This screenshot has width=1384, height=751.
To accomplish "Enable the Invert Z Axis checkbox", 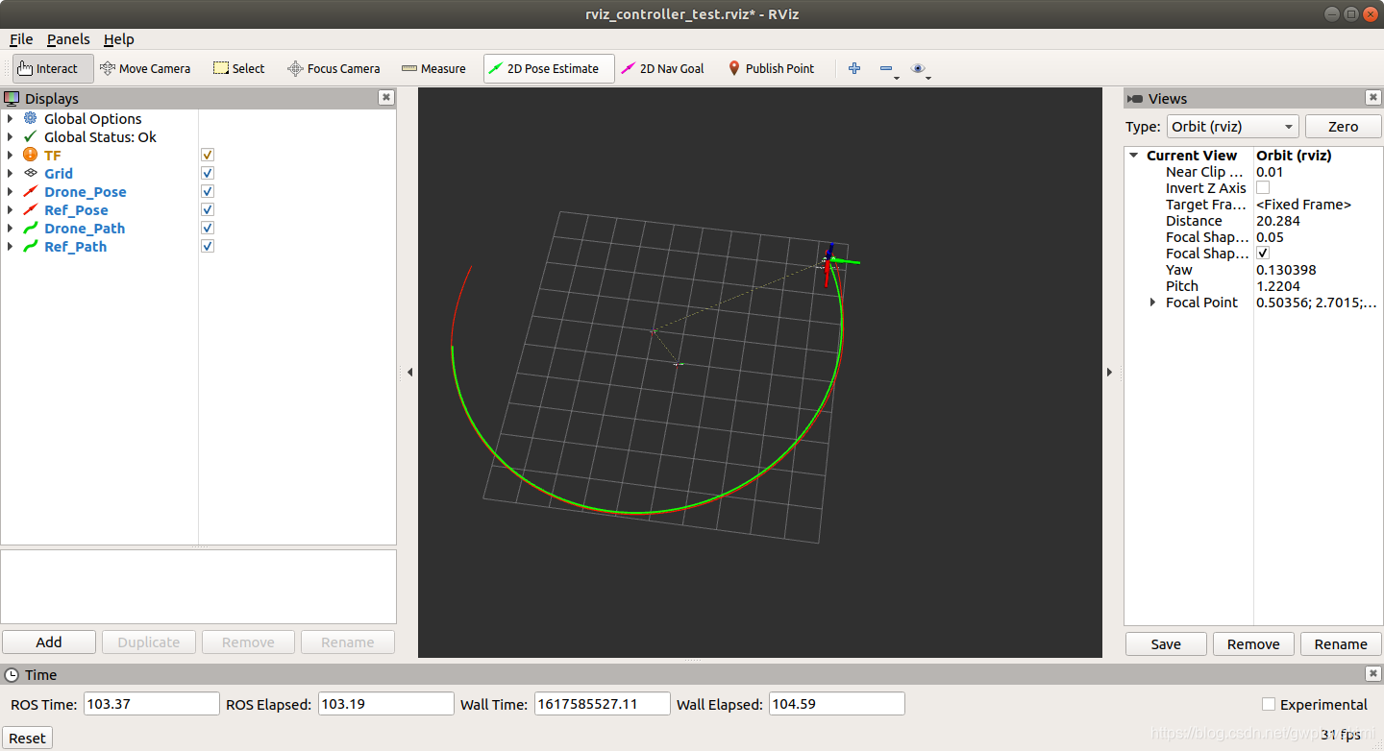I will coord(1263,188).
